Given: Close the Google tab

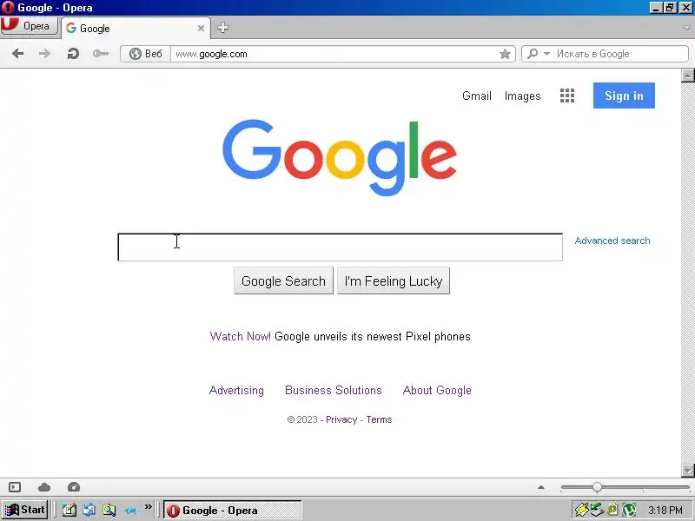Looking at the screenshot, I should click(x=201, y=29).
